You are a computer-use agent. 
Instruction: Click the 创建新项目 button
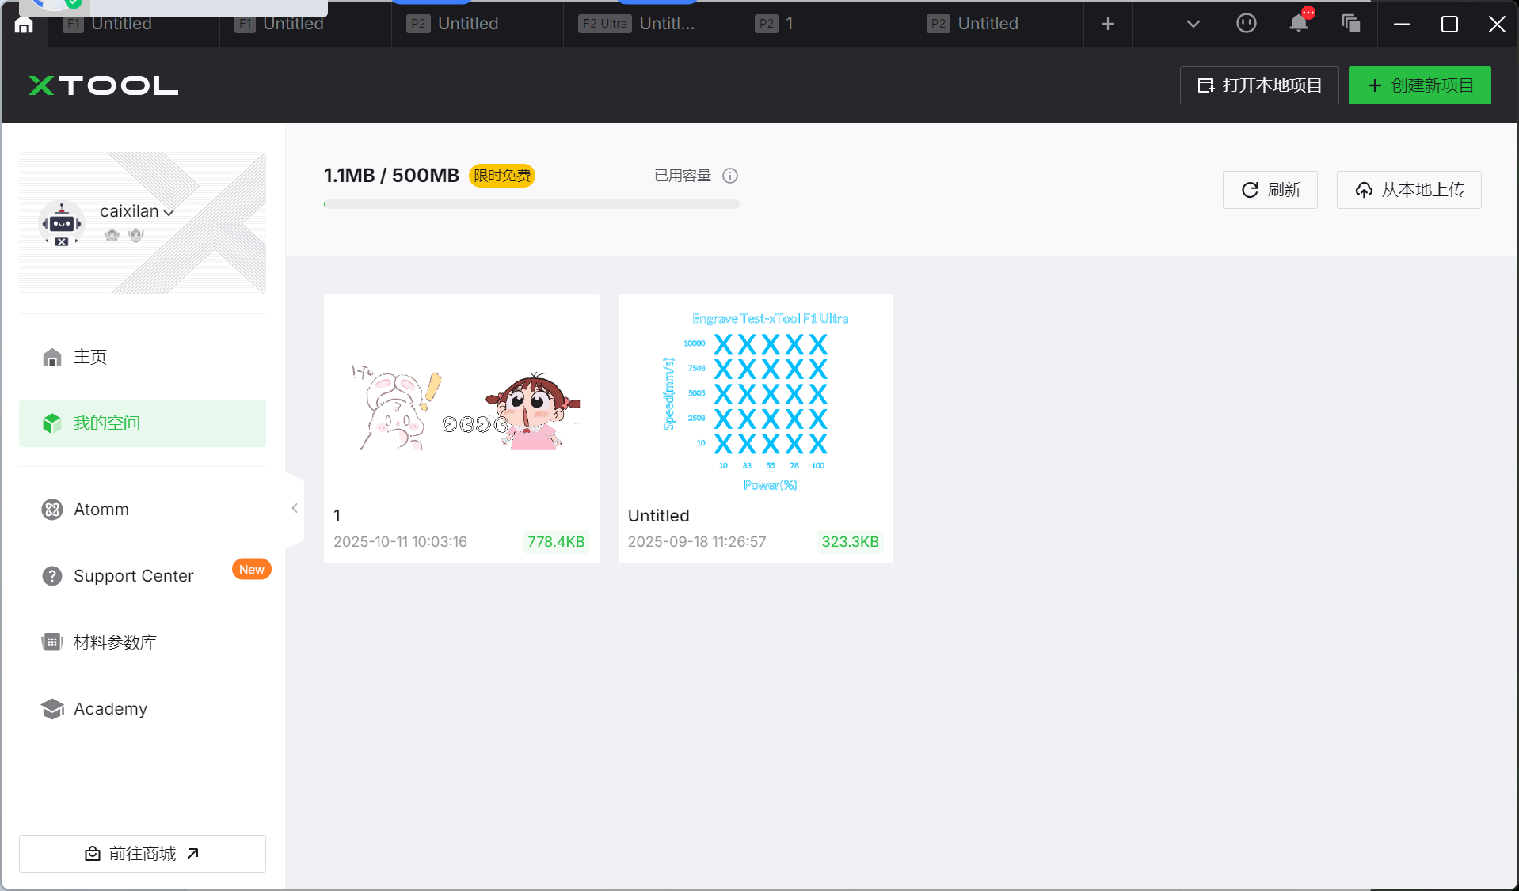(x=1419, y=85)
